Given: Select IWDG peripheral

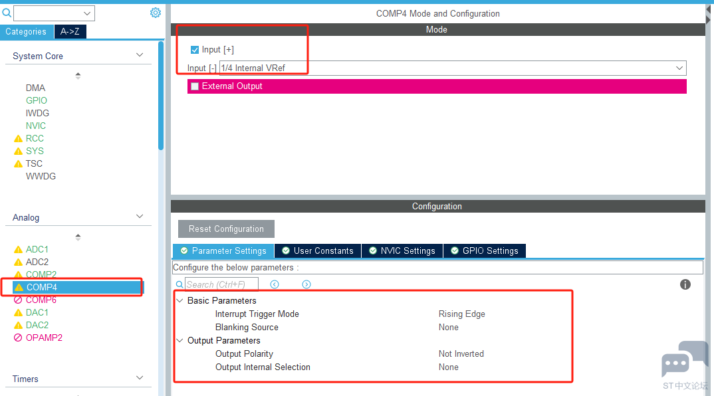Looking at the screenshot, I should tap(37, 114).
